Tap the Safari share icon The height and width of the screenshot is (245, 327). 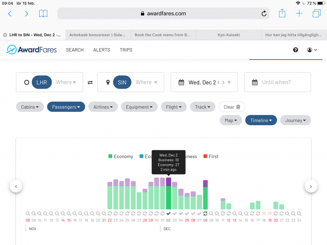[282, 14]
